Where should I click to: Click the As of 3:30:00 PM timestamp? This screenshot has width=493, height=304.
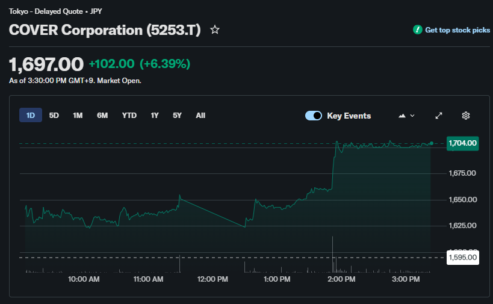point(75,81)
